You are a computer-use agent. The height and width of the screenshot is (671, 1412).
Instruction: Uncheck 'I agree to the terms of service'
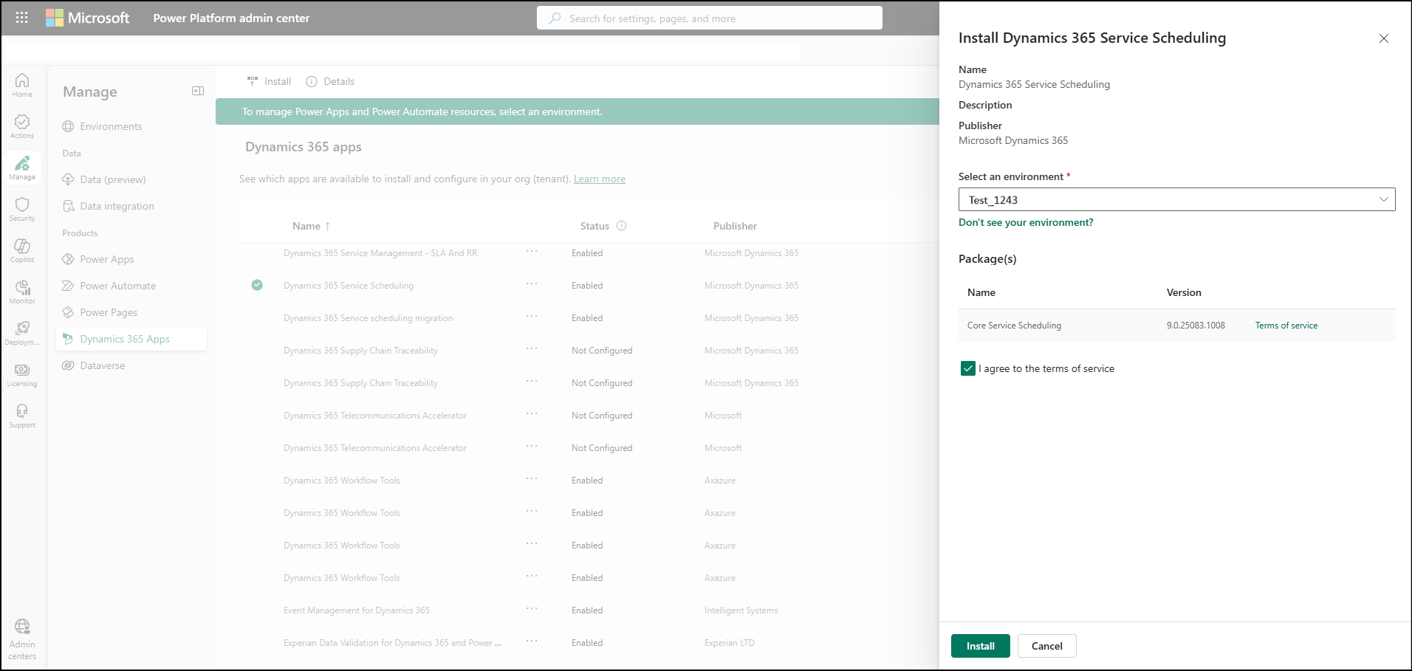coord(968,368)
